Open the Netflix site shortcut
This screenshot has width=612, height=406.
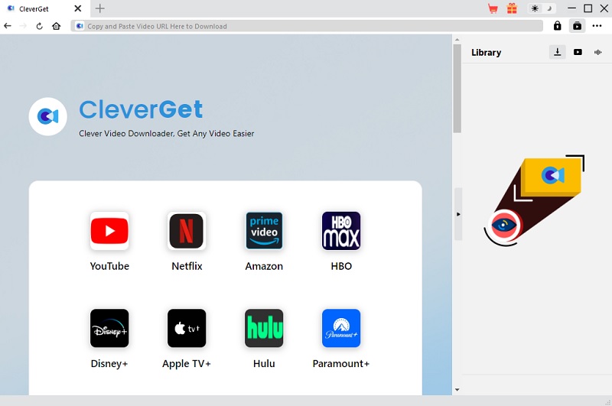[187, 231]
